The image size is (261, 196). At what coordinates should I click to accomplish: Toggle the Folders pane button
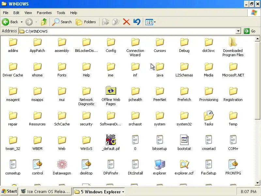(86, 22)
